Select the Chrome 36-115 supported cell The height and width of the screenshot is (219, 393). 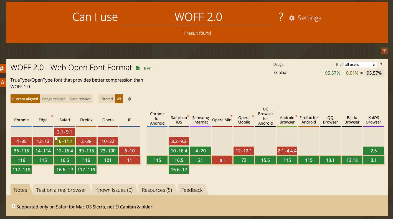pos(21,151)
